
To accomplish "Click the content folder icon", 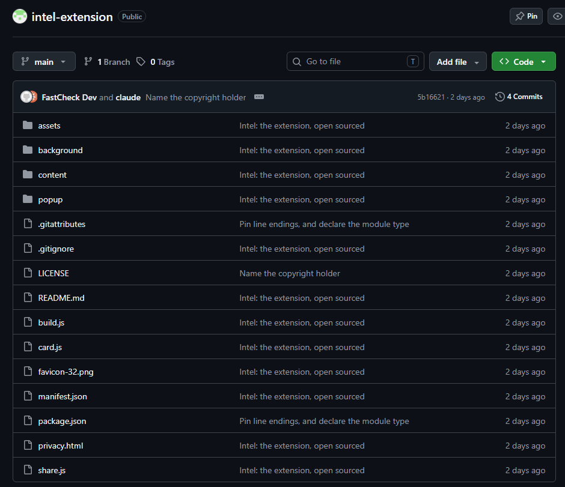I will click(28, 175).
